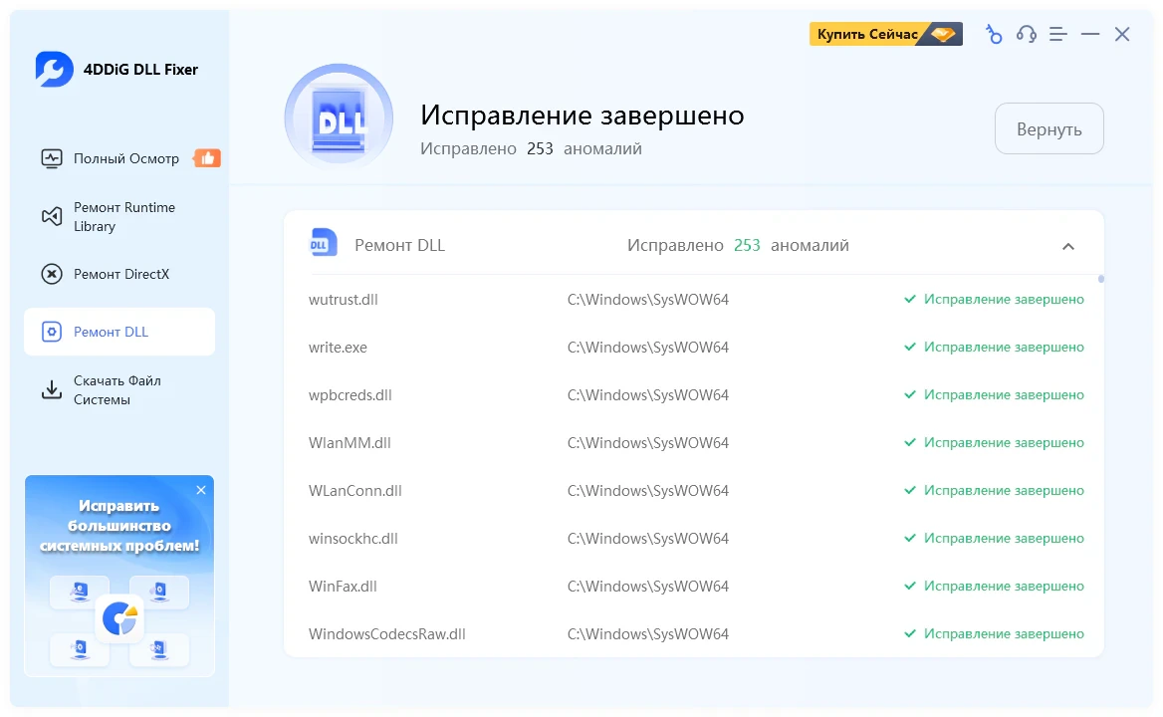Viewport: 1163px width, 717px height.
Task: Close the DLL Fixer window
Action: (1122, 34)
